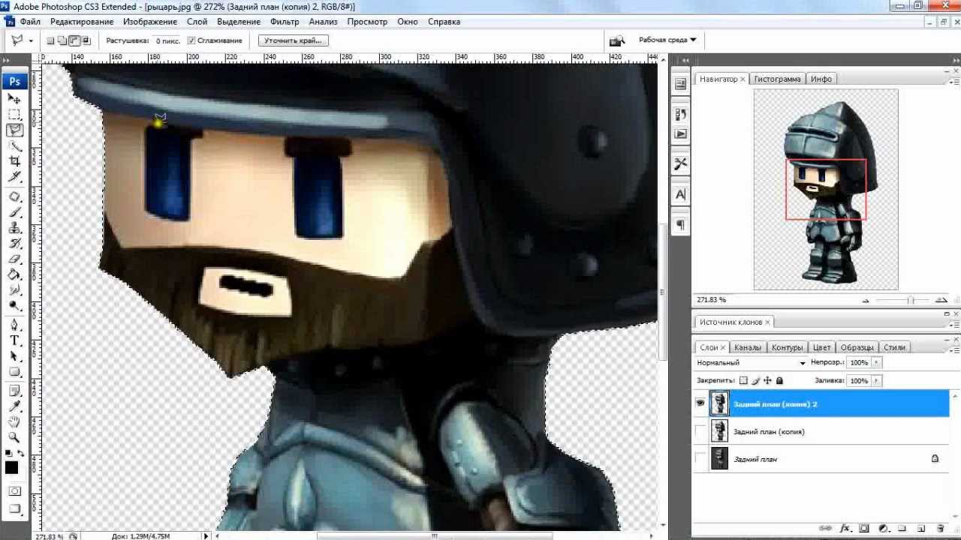The width and height of the screenshot is (961, 540).
Task: Select the History Brush tool
Action: (x=14, y=244)
